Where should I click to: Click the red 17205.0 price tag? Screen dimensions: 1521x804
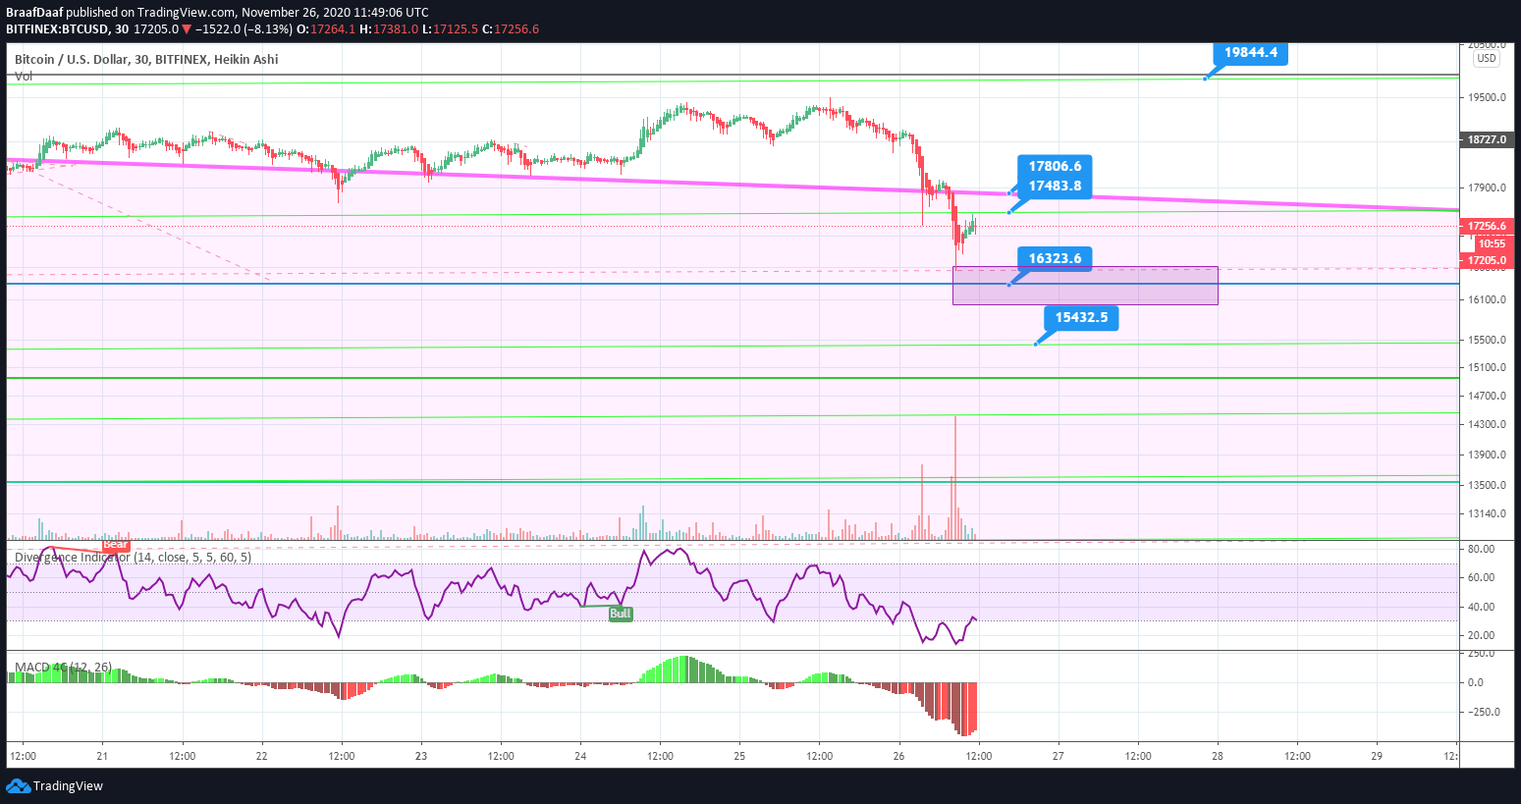coord(1487,261)
